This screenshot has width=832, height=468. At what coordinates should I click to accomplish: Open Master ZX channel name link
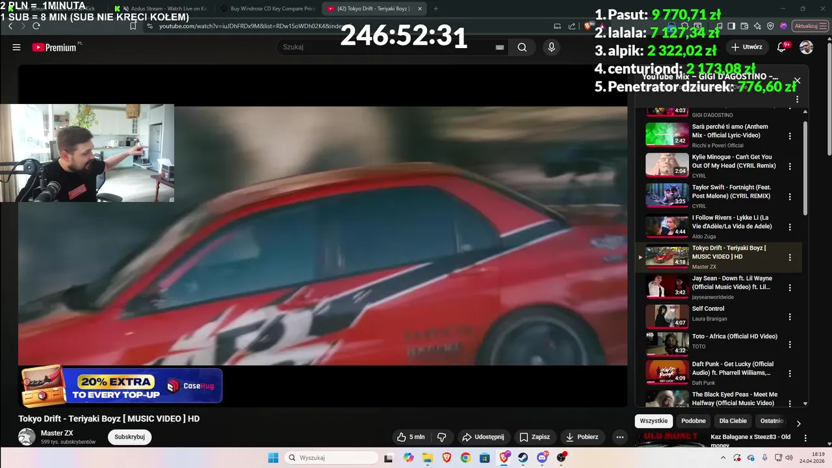tap(57, 433)
